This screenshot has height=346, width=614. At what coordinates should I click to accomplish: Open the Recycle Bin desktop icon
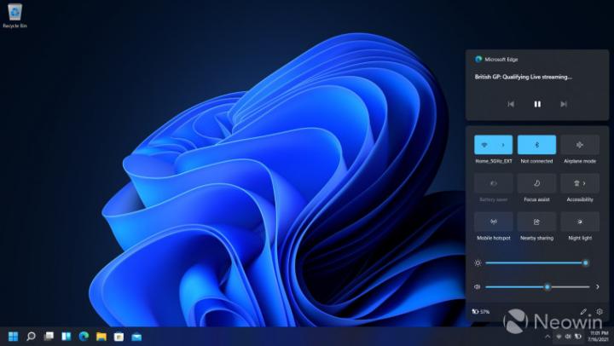pos(14,16)
